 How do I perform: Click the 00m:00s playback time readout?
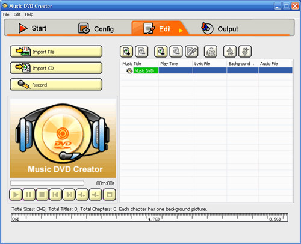coord(105,183)
